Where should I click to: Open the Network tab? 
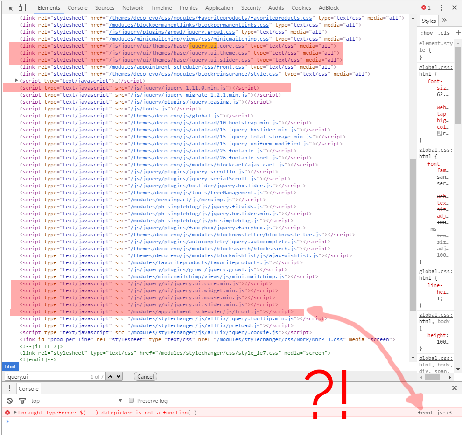(133, 8)
